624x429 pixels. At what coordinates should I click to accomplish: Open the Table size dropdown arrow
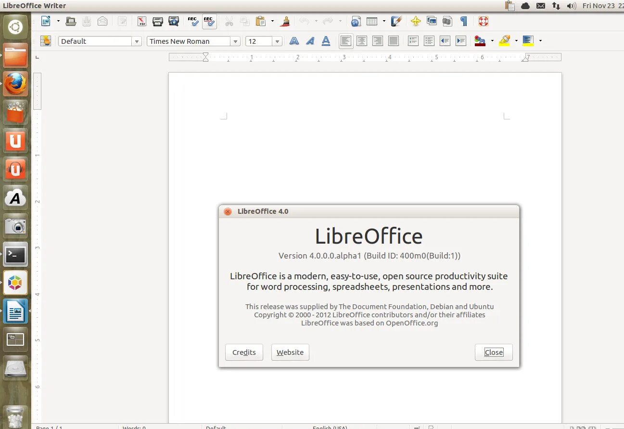[384, 21]
